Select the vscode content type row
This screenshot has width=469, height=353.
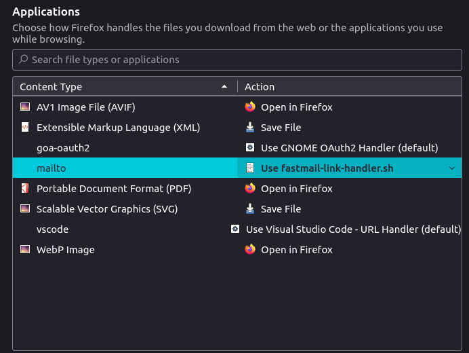(237, 229)
